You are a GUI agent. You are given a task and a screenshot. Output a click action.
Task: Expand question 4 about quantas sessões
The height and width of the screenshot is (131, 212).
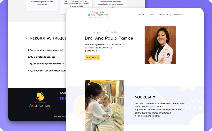47,70
